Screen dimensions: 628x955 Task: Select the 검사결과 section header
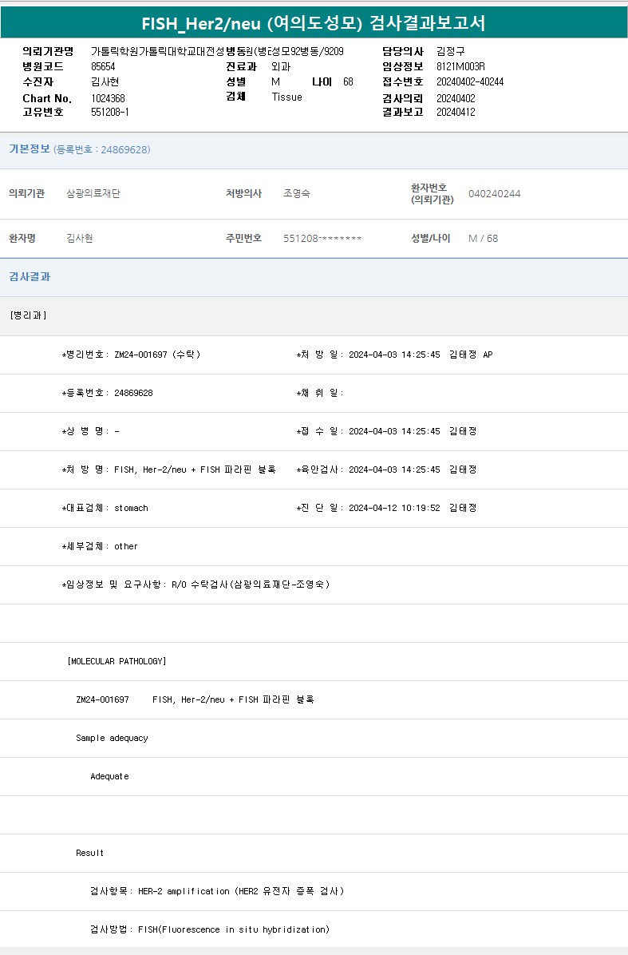coord(30,277)
